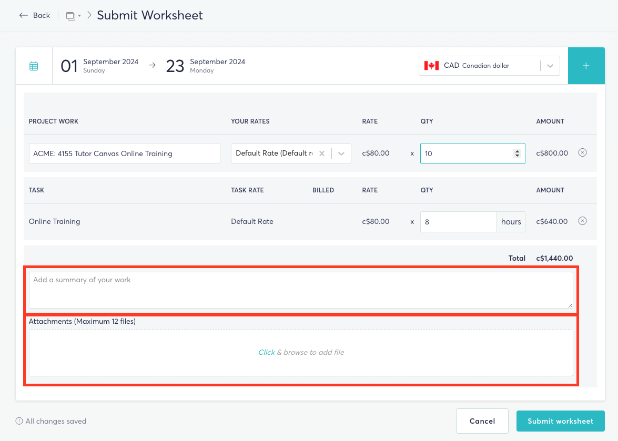Expand the breadcrumb dropdown caret
The height and width of the screenshot is (441, 618).
point(78,16)
